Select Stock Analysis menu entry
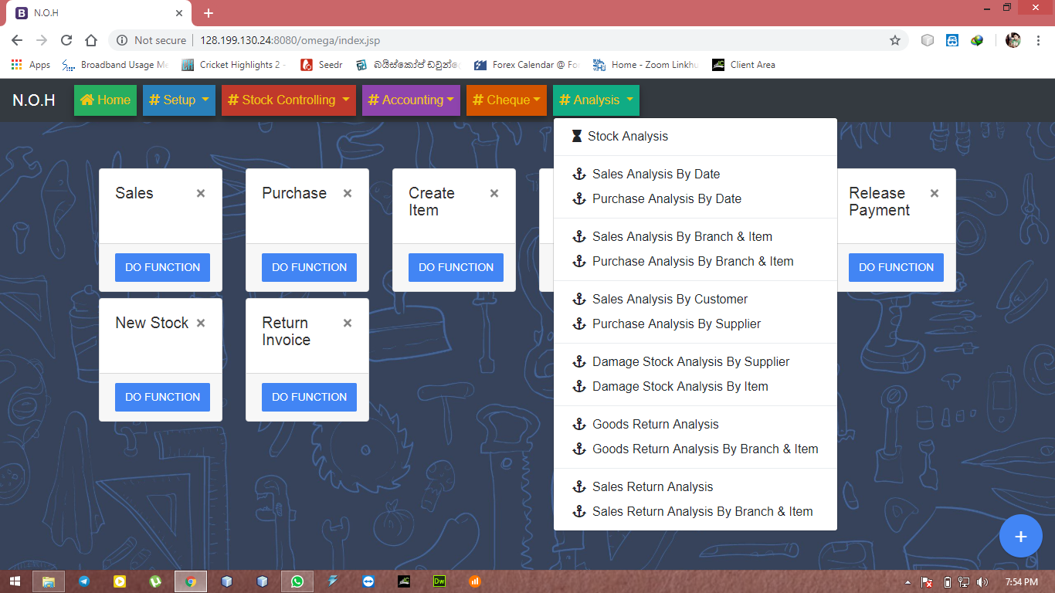 click(x=695, y=137)
